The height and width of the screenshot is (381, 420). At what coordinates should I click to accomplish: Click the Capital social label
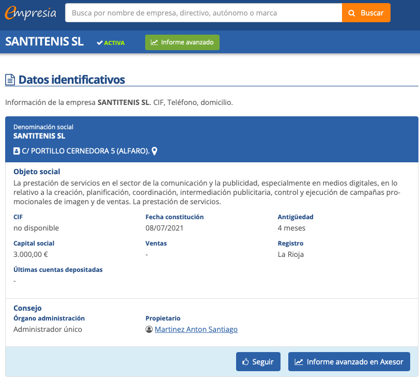(34, 243)
